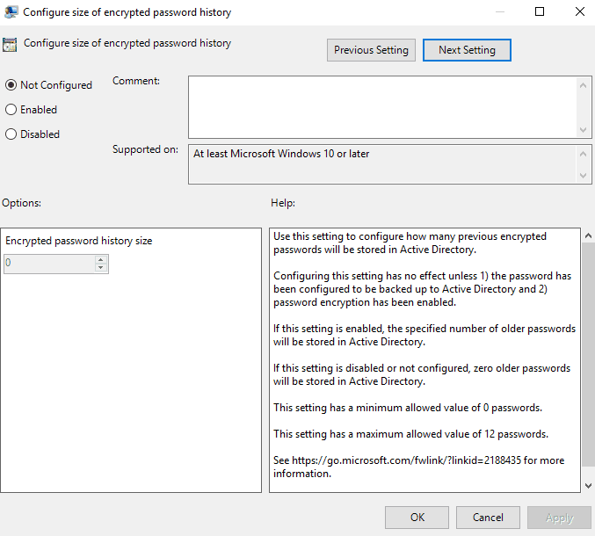Choose the Enabled radio option
Screen dimensions: 595x536
[11, 110]
